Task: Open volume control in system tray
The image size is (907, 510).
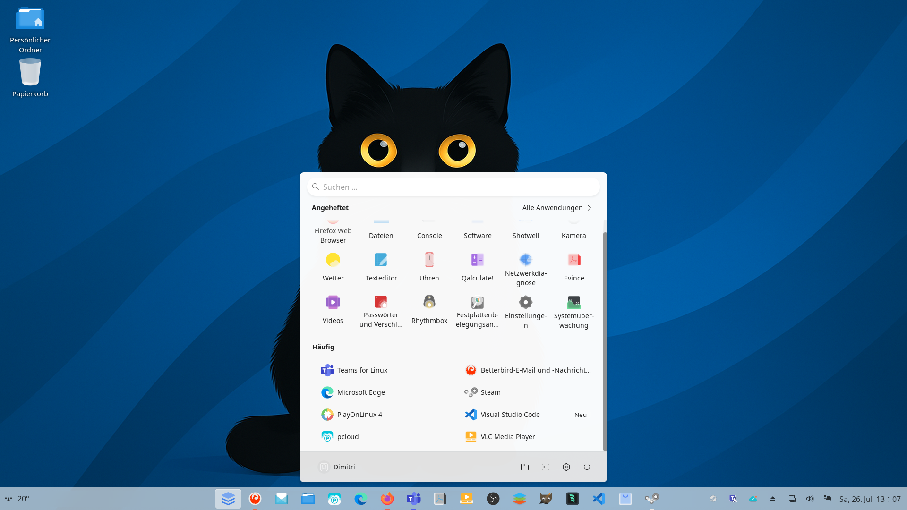Action: [810, 499]
